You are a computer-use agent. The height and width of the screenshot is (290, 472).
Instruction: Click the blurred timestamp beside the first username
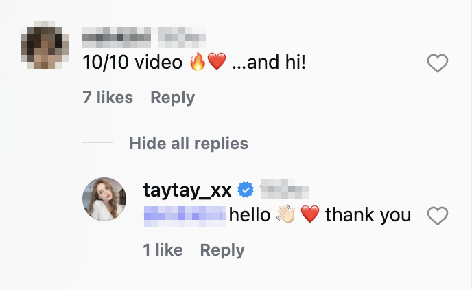tap(182, 38)
